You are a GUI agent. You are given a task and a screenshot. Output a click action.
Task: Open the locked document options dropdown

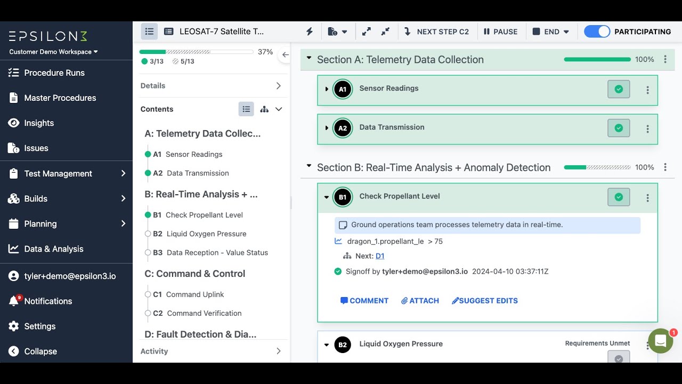coord(338,31)
